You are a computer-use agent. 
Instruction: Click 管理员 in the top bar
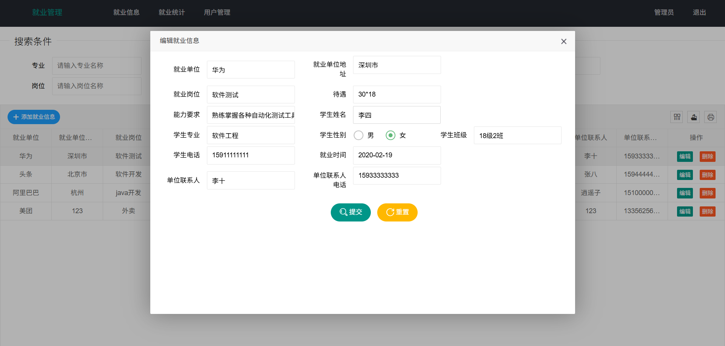tap(664, 12)
